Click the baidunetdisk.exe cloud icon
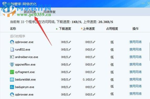 point(12,79)
